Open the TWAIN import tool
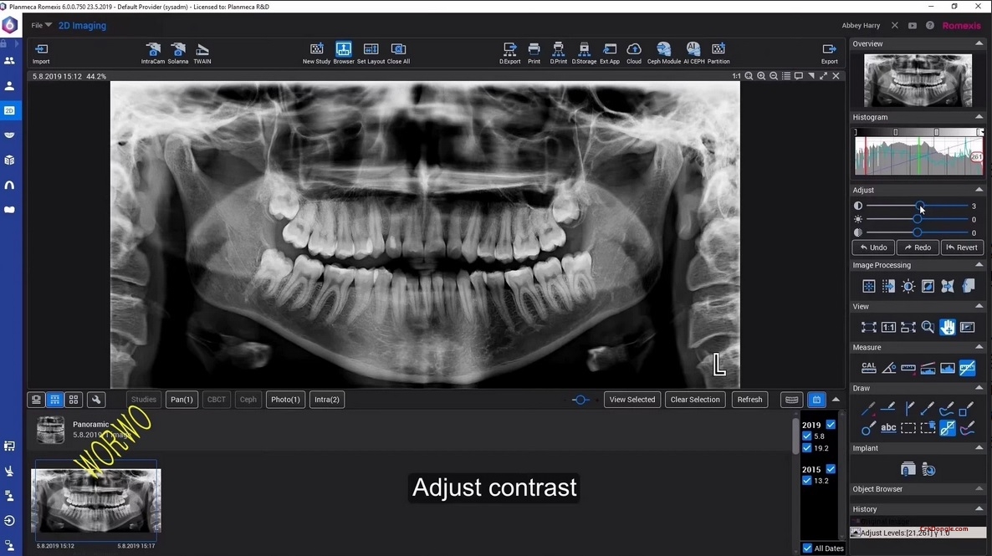This screenshot has height=556, width=992. coord(202,50)
